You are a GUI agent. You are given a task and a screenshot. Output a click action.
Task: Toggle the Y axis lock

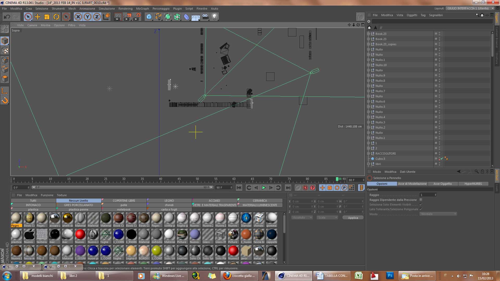pos(87,17)
